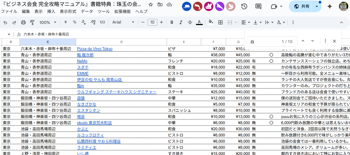The height and width of the screenshot is (155, 350).
Task: Redo the last action
Action: click(x=14, y=22)
